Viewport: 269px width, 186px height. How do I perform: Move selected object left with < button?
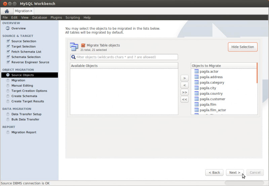click(x=184, y=85)
